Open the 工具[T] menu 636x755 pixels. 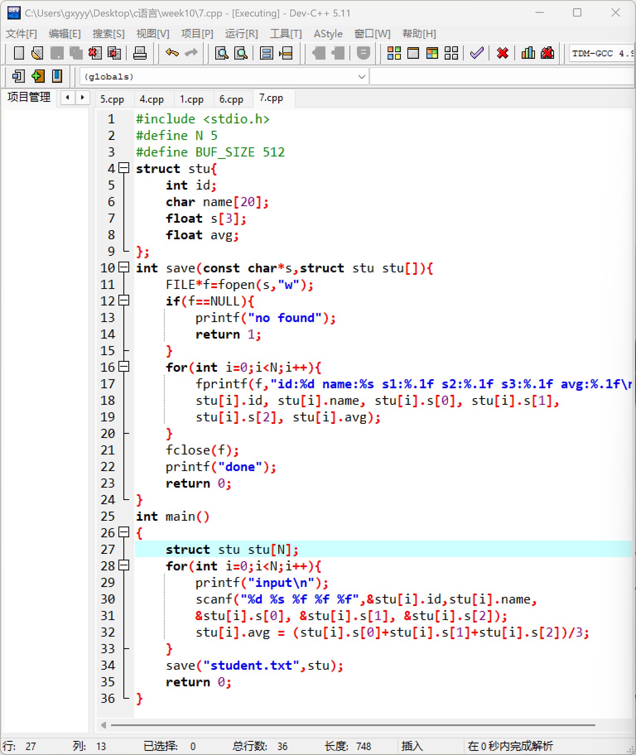click(x=286, y=34)
